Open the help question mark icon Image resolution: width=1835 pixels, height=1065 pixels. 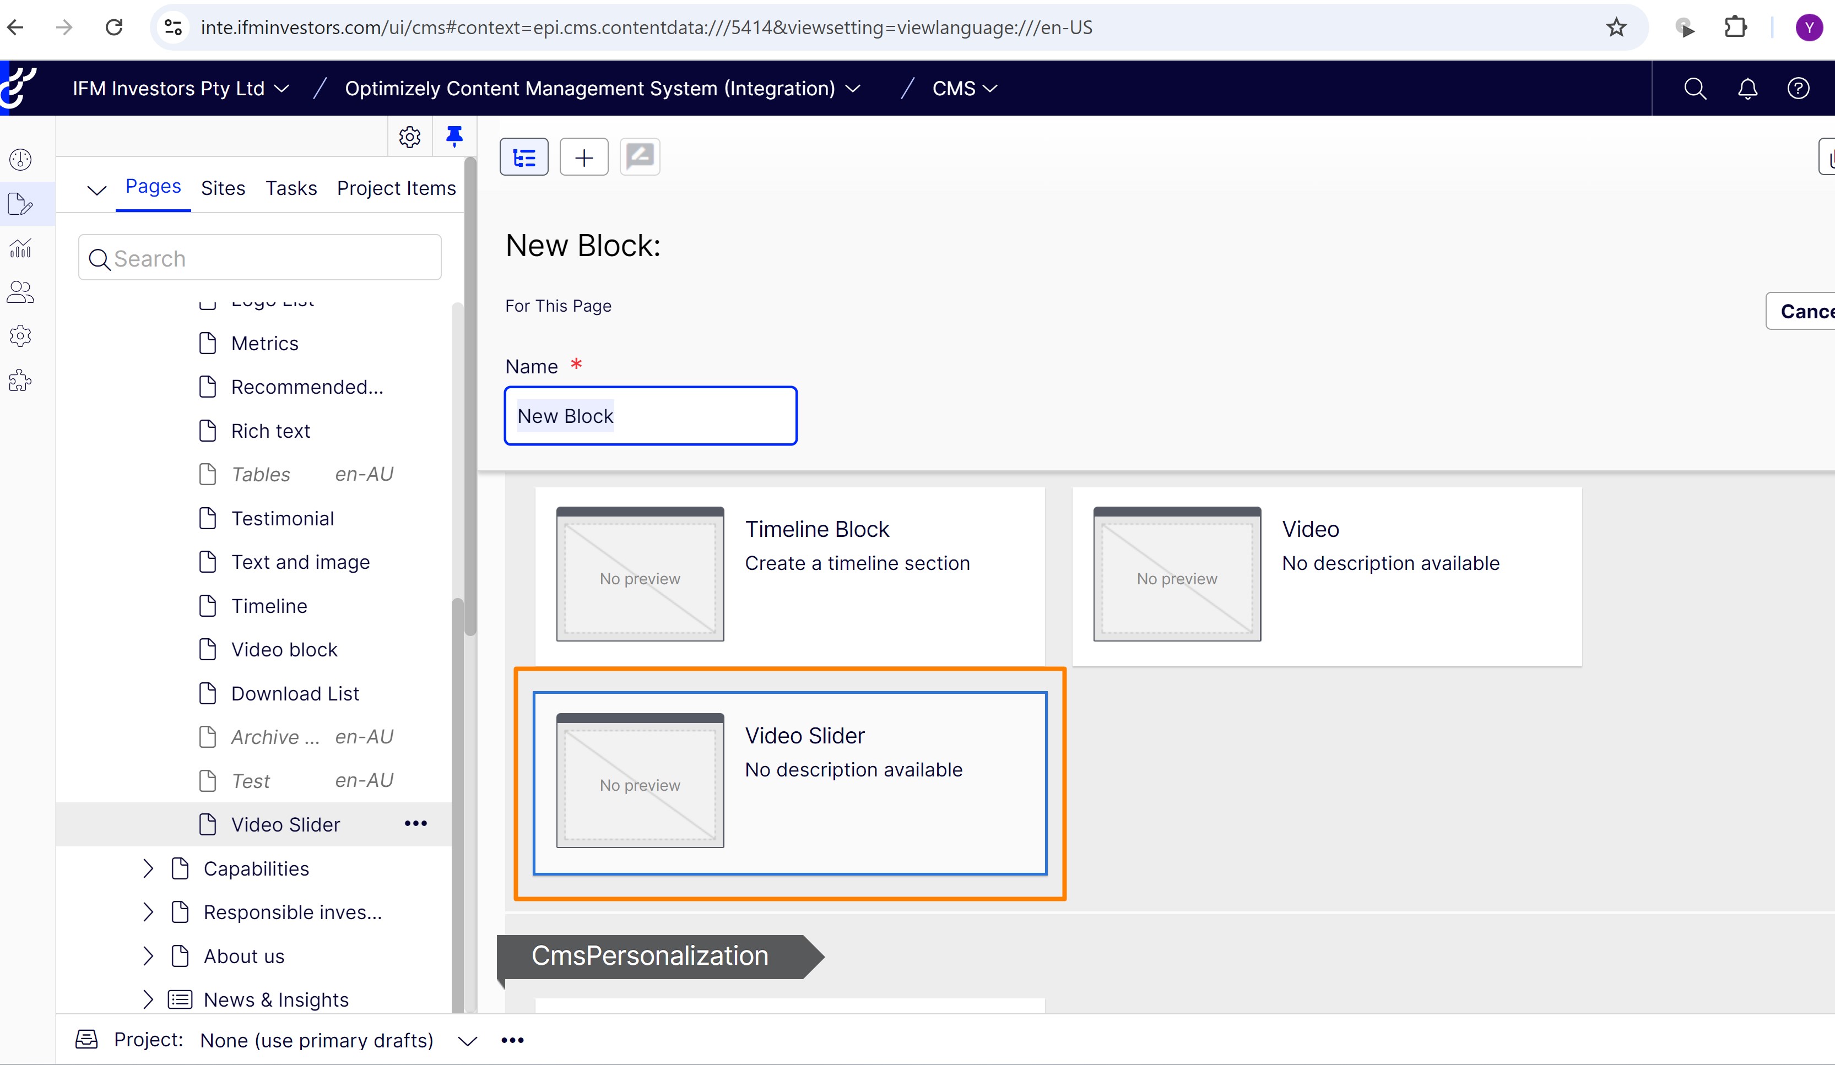coord(1798,88)
